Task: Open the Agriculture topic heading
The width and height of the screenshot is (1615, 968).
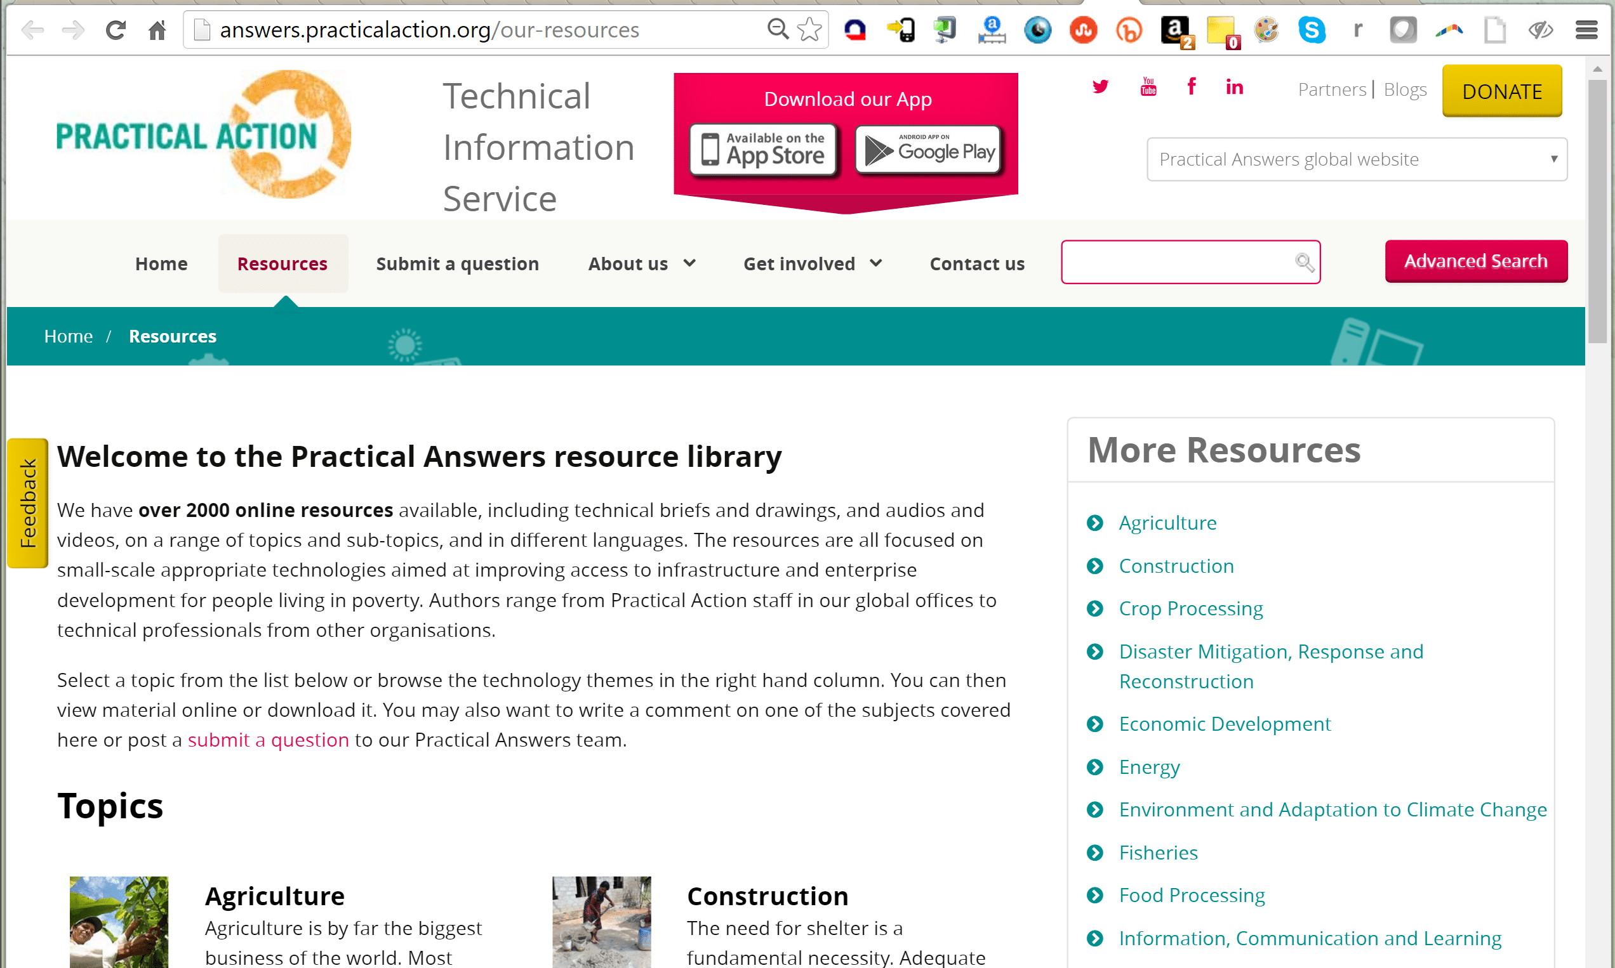Action: (x=275, y=896)
